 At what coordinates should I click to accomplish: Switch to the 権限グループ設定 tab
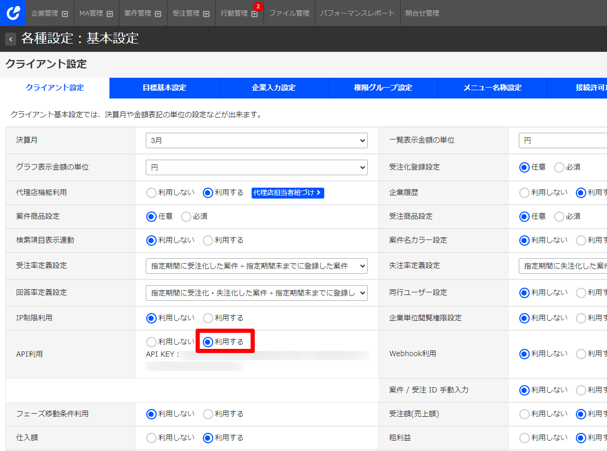[x=383, y=88]
